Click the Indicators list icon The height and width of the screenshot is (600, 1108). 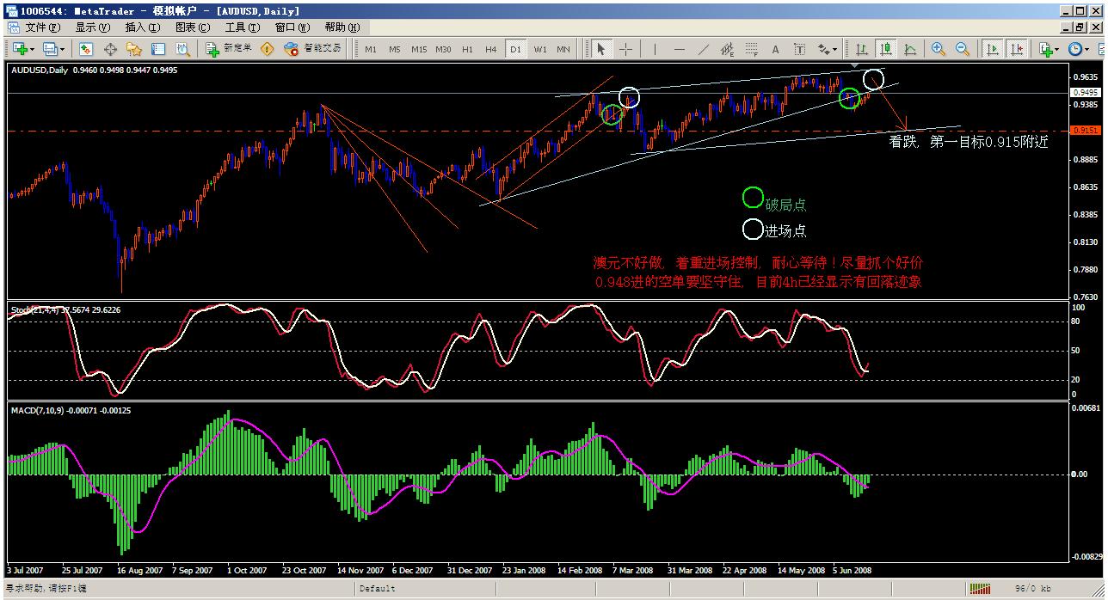pyautogui.click(x=1045, y=49)
